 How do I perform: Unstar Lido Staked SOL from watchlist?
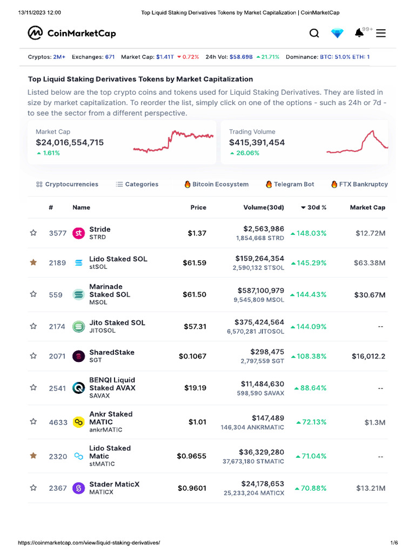(34, 263)
